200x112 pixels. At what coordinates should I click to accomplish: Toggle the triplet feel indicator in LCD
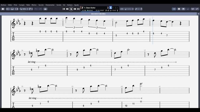point(107,10)
